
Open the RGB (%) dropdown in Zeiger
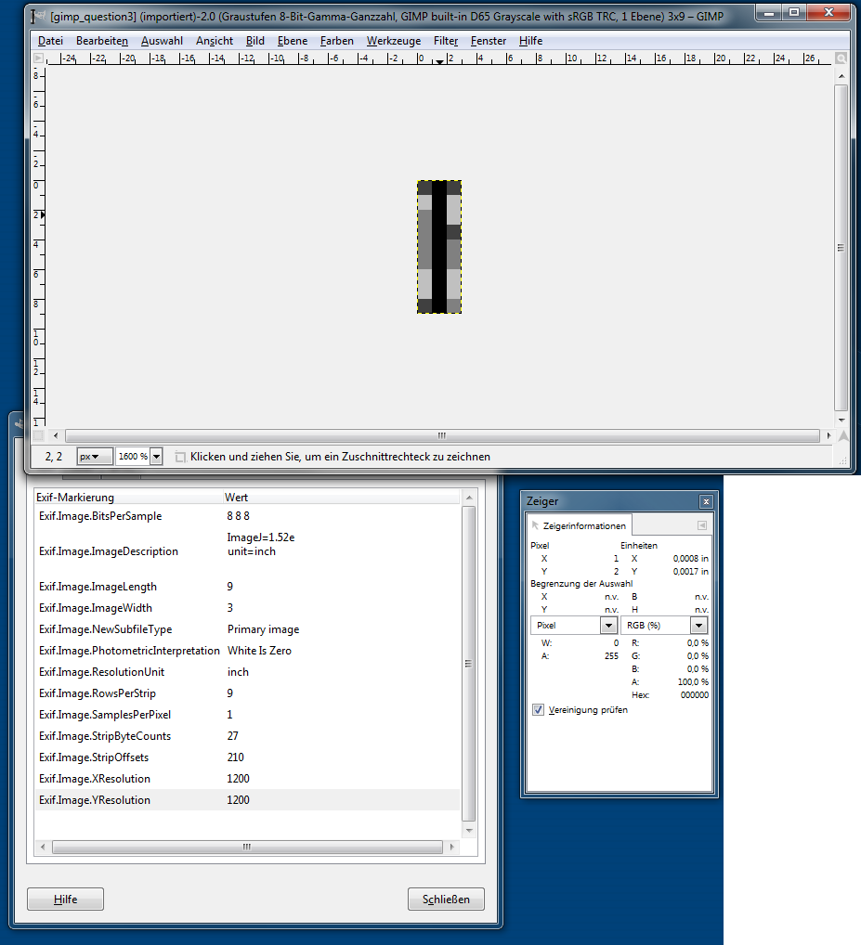[x=664, y=626]
